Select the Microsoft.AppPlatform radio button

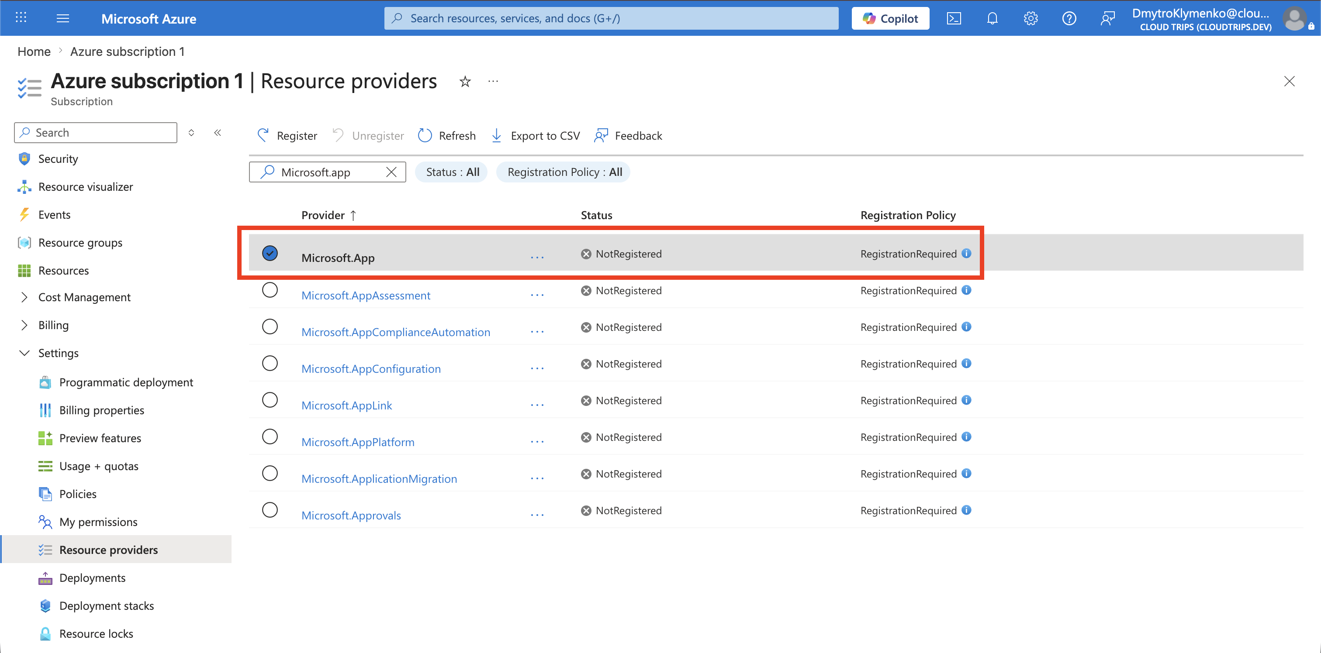click(270, 436)
